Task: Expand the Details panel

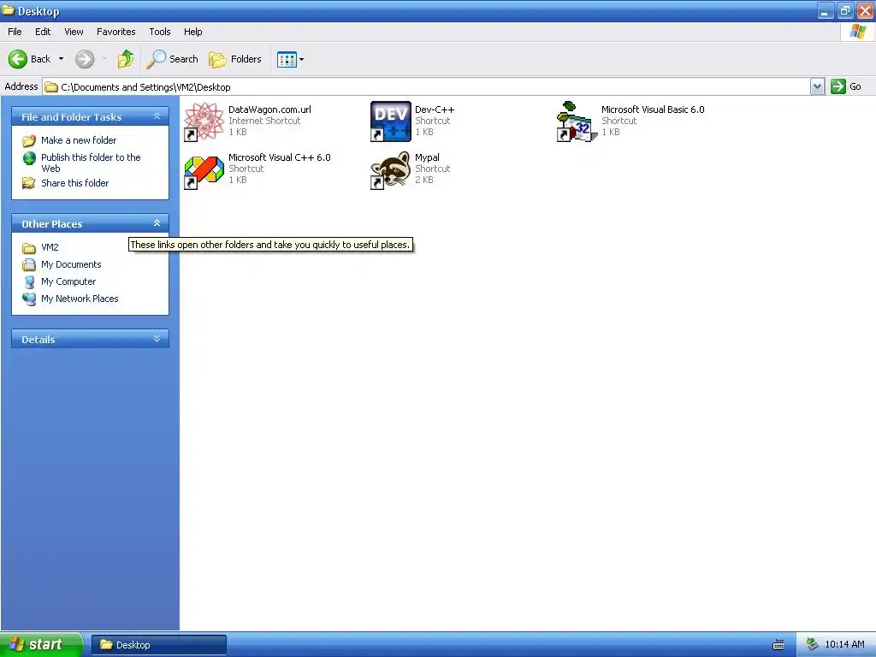Action: pyautogui.click(x=157, y=339)
